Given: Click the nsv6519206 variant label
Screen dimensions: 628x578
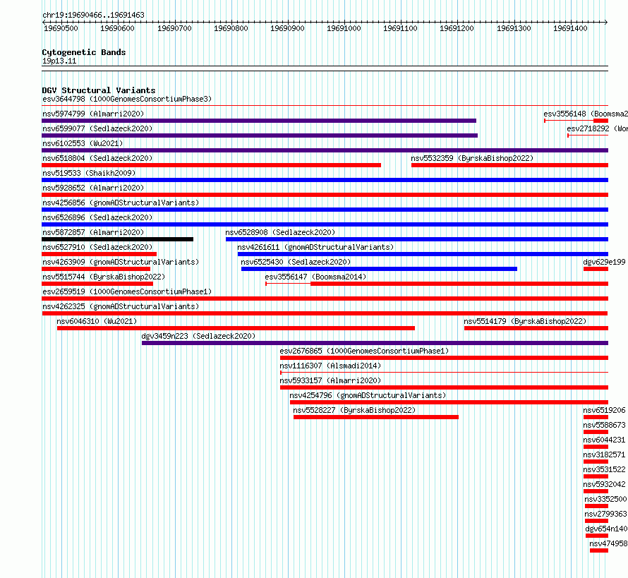Looking at the screenshot, I should point(604,410).
